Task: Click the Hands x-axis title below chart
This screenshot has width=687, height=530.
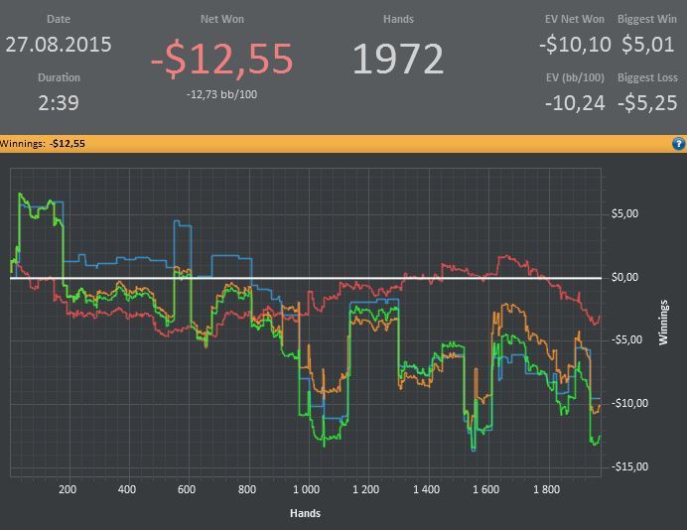Action: pyautogui.click(x=305, y=513)
